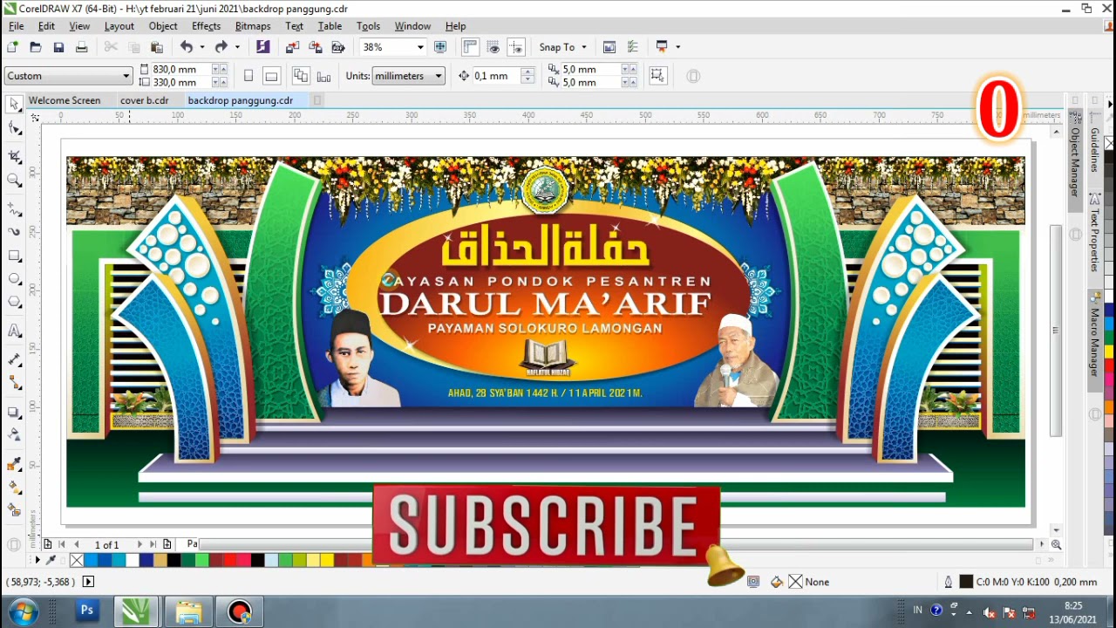Expand the Undo history dropdown arrow
This screenshot has height=628, width=1116.
202,47
